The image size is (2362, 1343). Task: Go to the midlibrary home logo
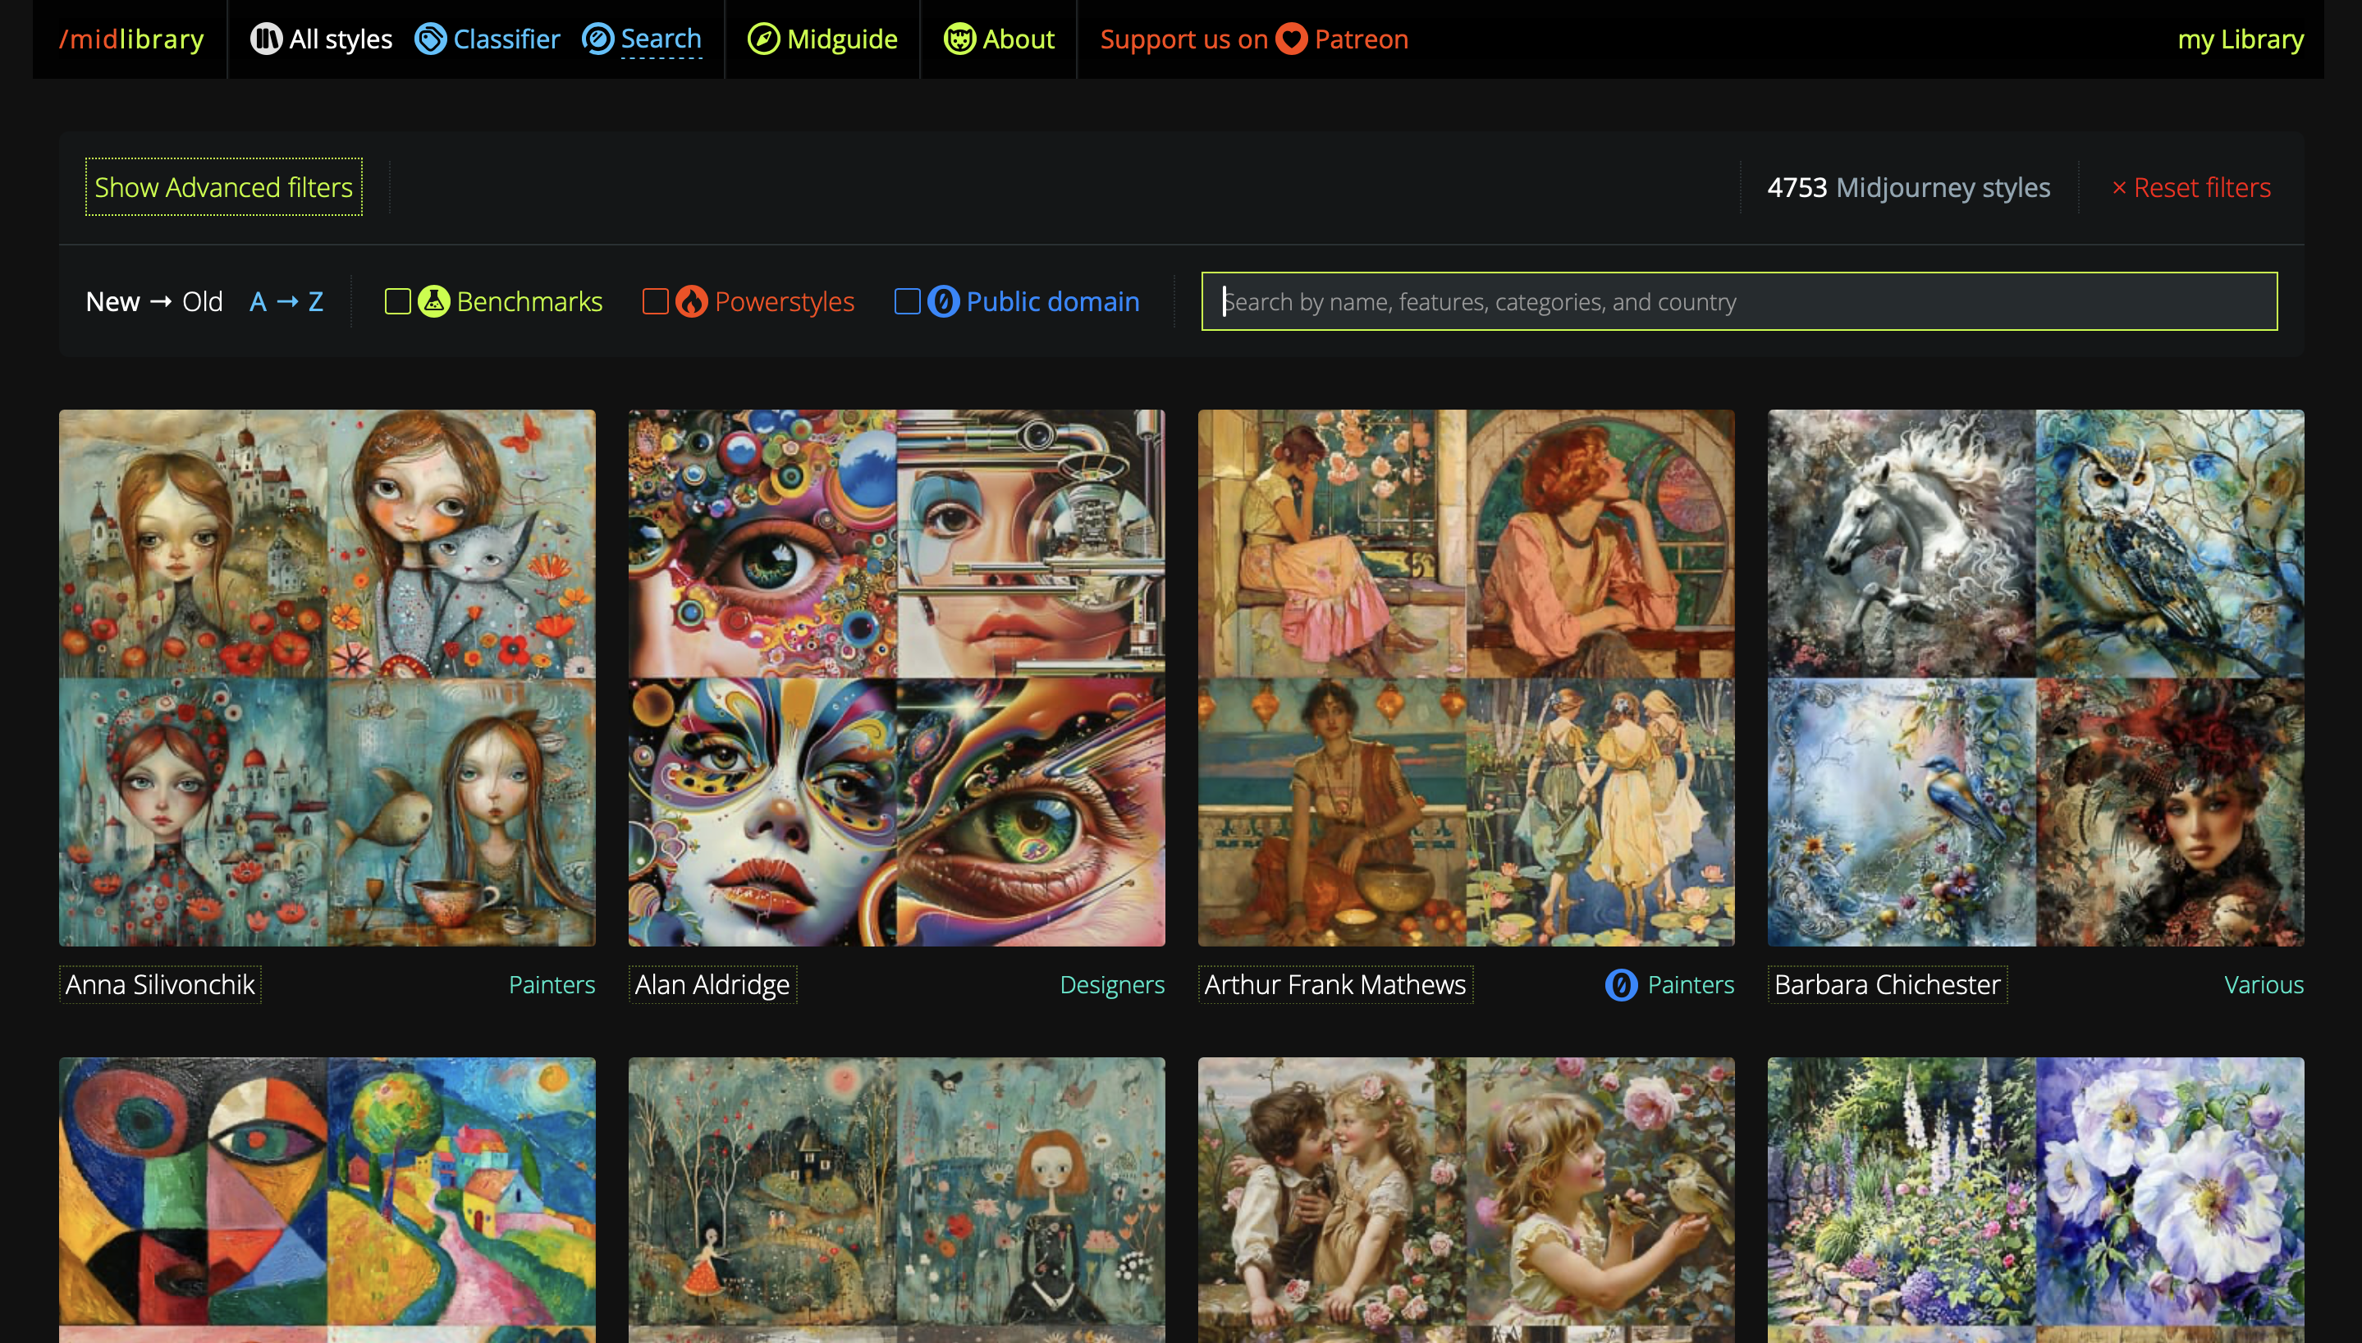click(x=131, y=39)
